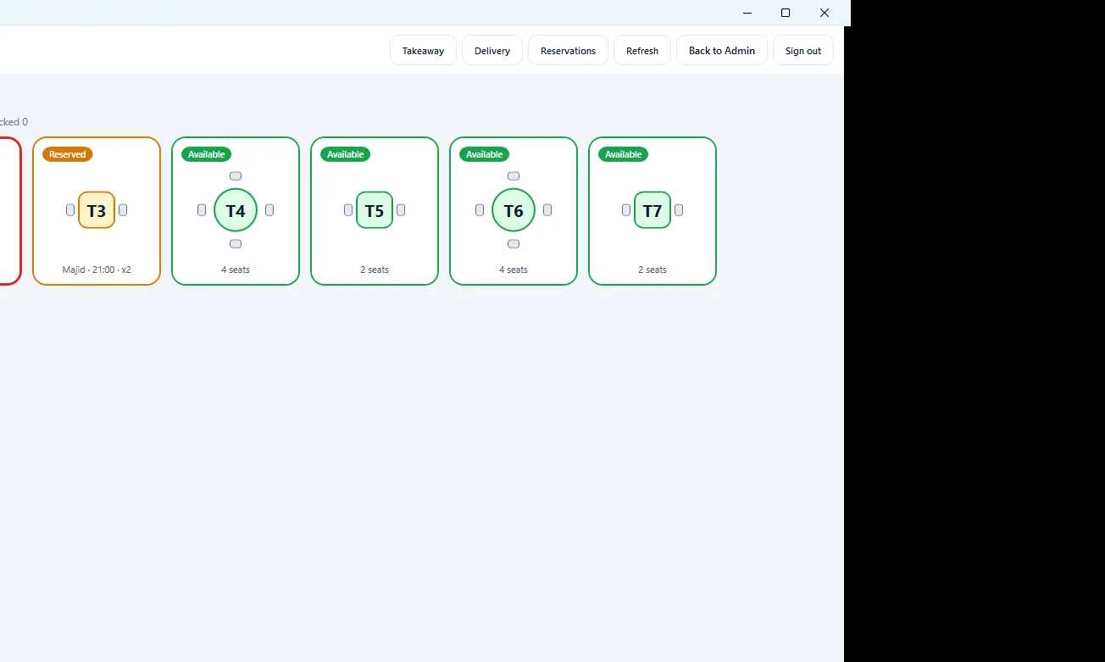Select the round T4 table icon

pyautogui.click(x=236, y=210)
